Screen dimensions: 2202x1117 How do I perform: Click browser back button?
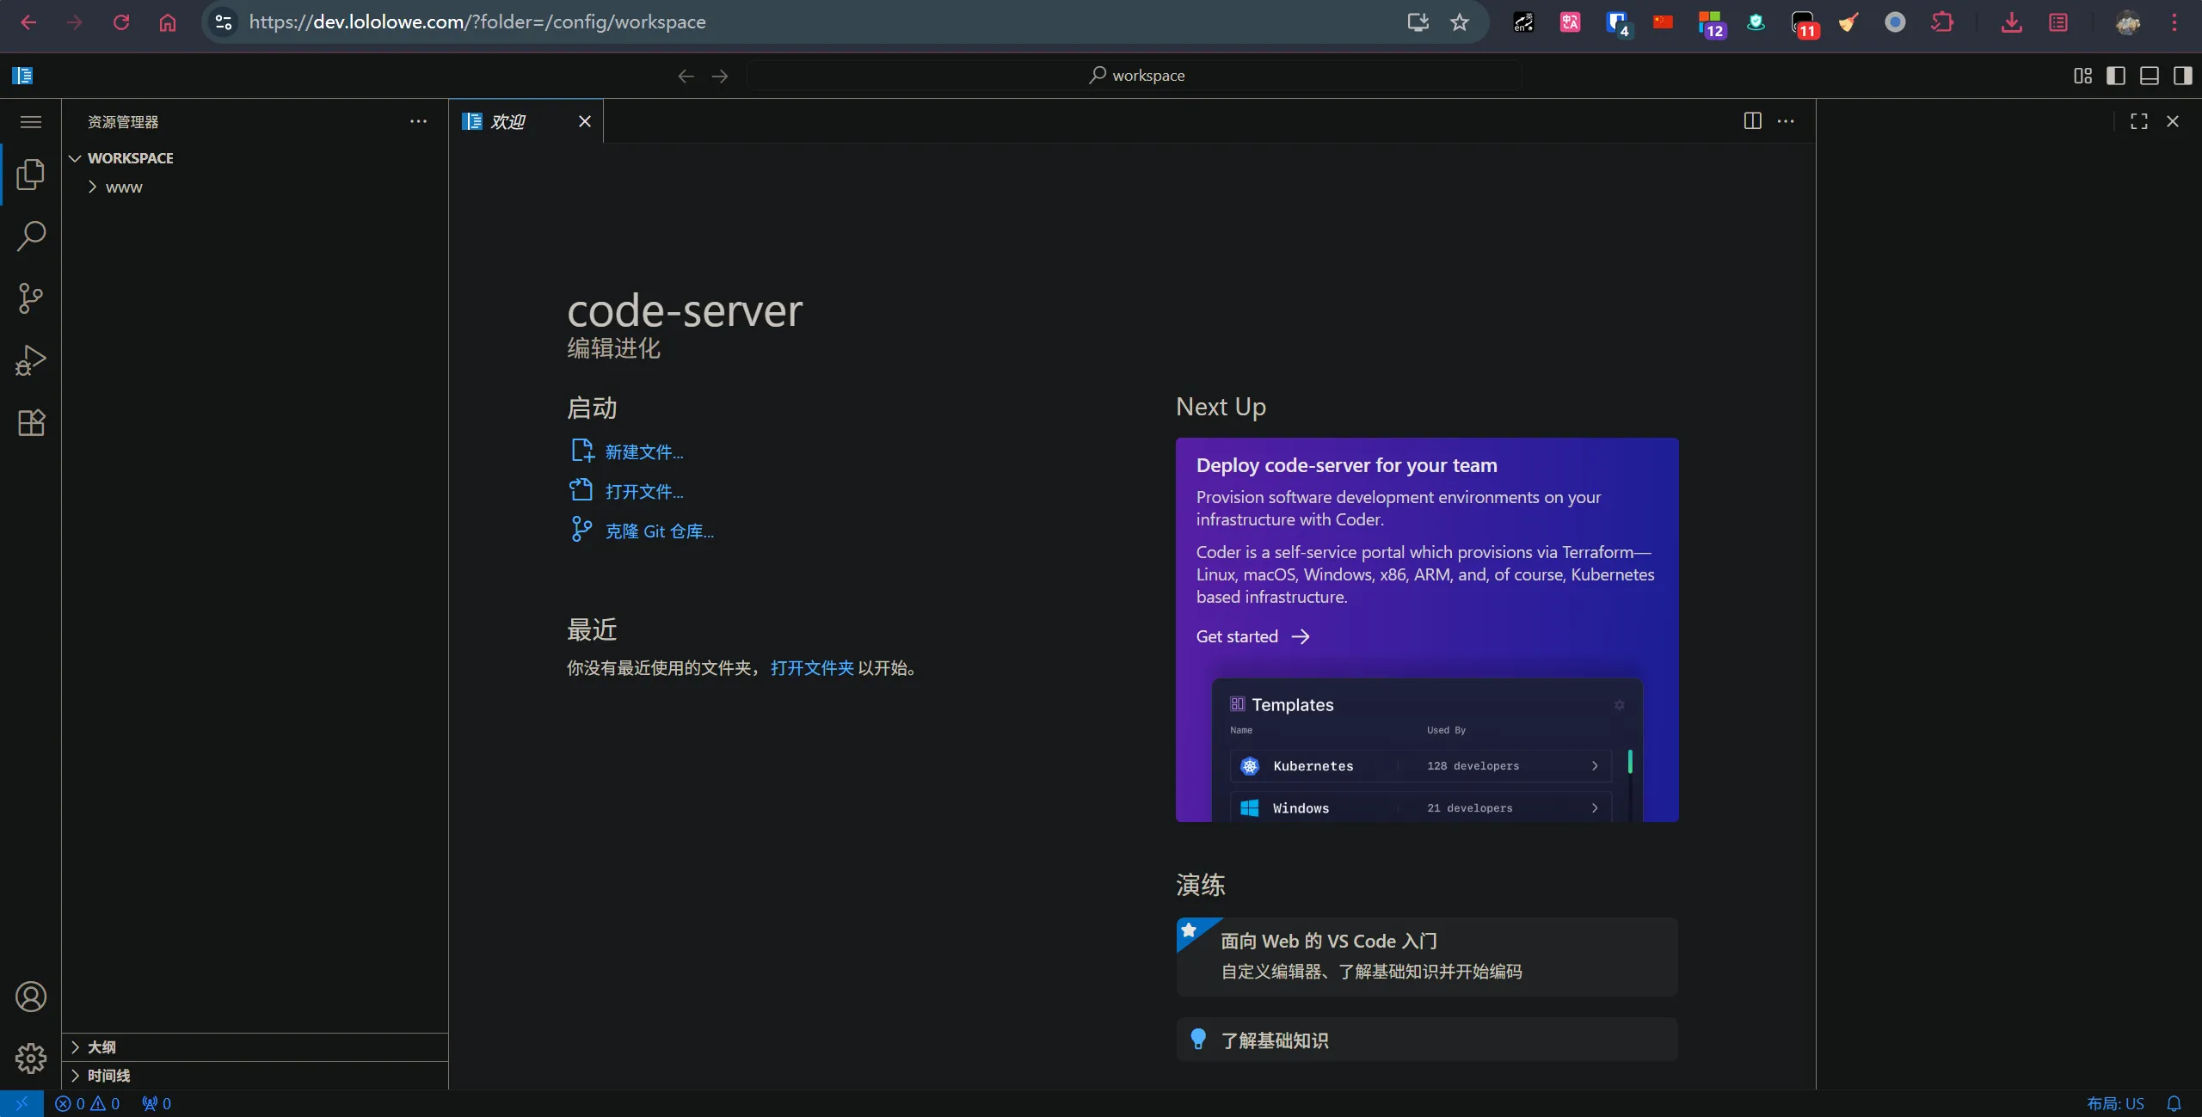pyautogui.click(x=28, y=22)
